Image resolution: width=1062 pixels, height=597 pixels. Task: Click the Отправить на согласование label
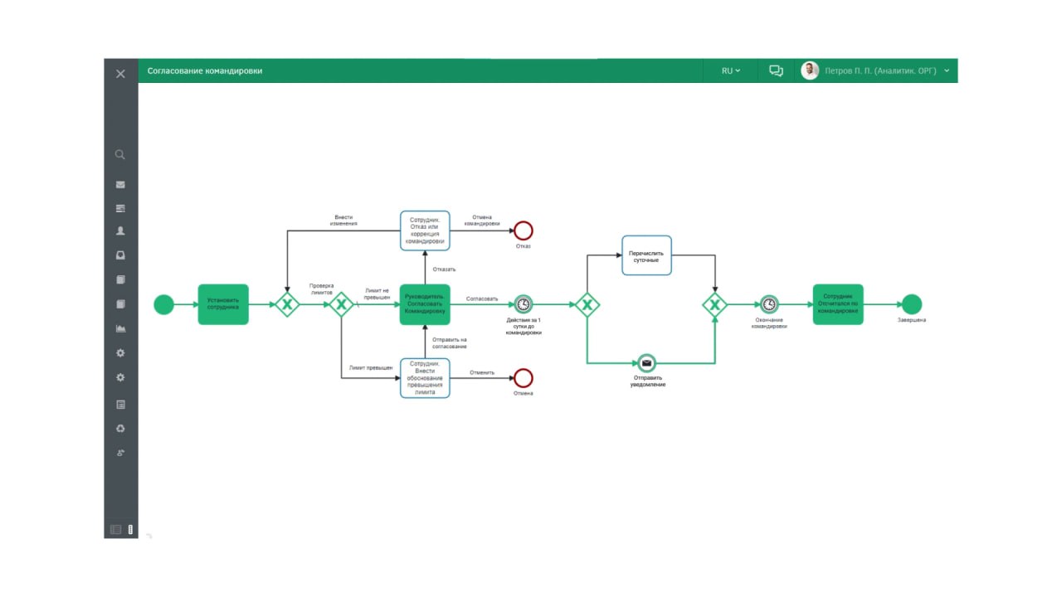[x=450, y=342]
